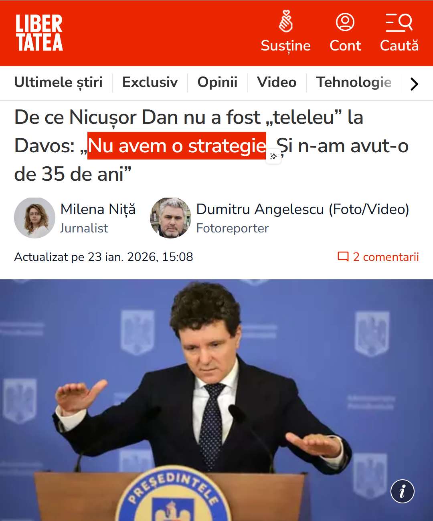Expand more categories with the right chevron
Image resolution: width=433 pixels, height=521 pixels.
coord(414,84)
